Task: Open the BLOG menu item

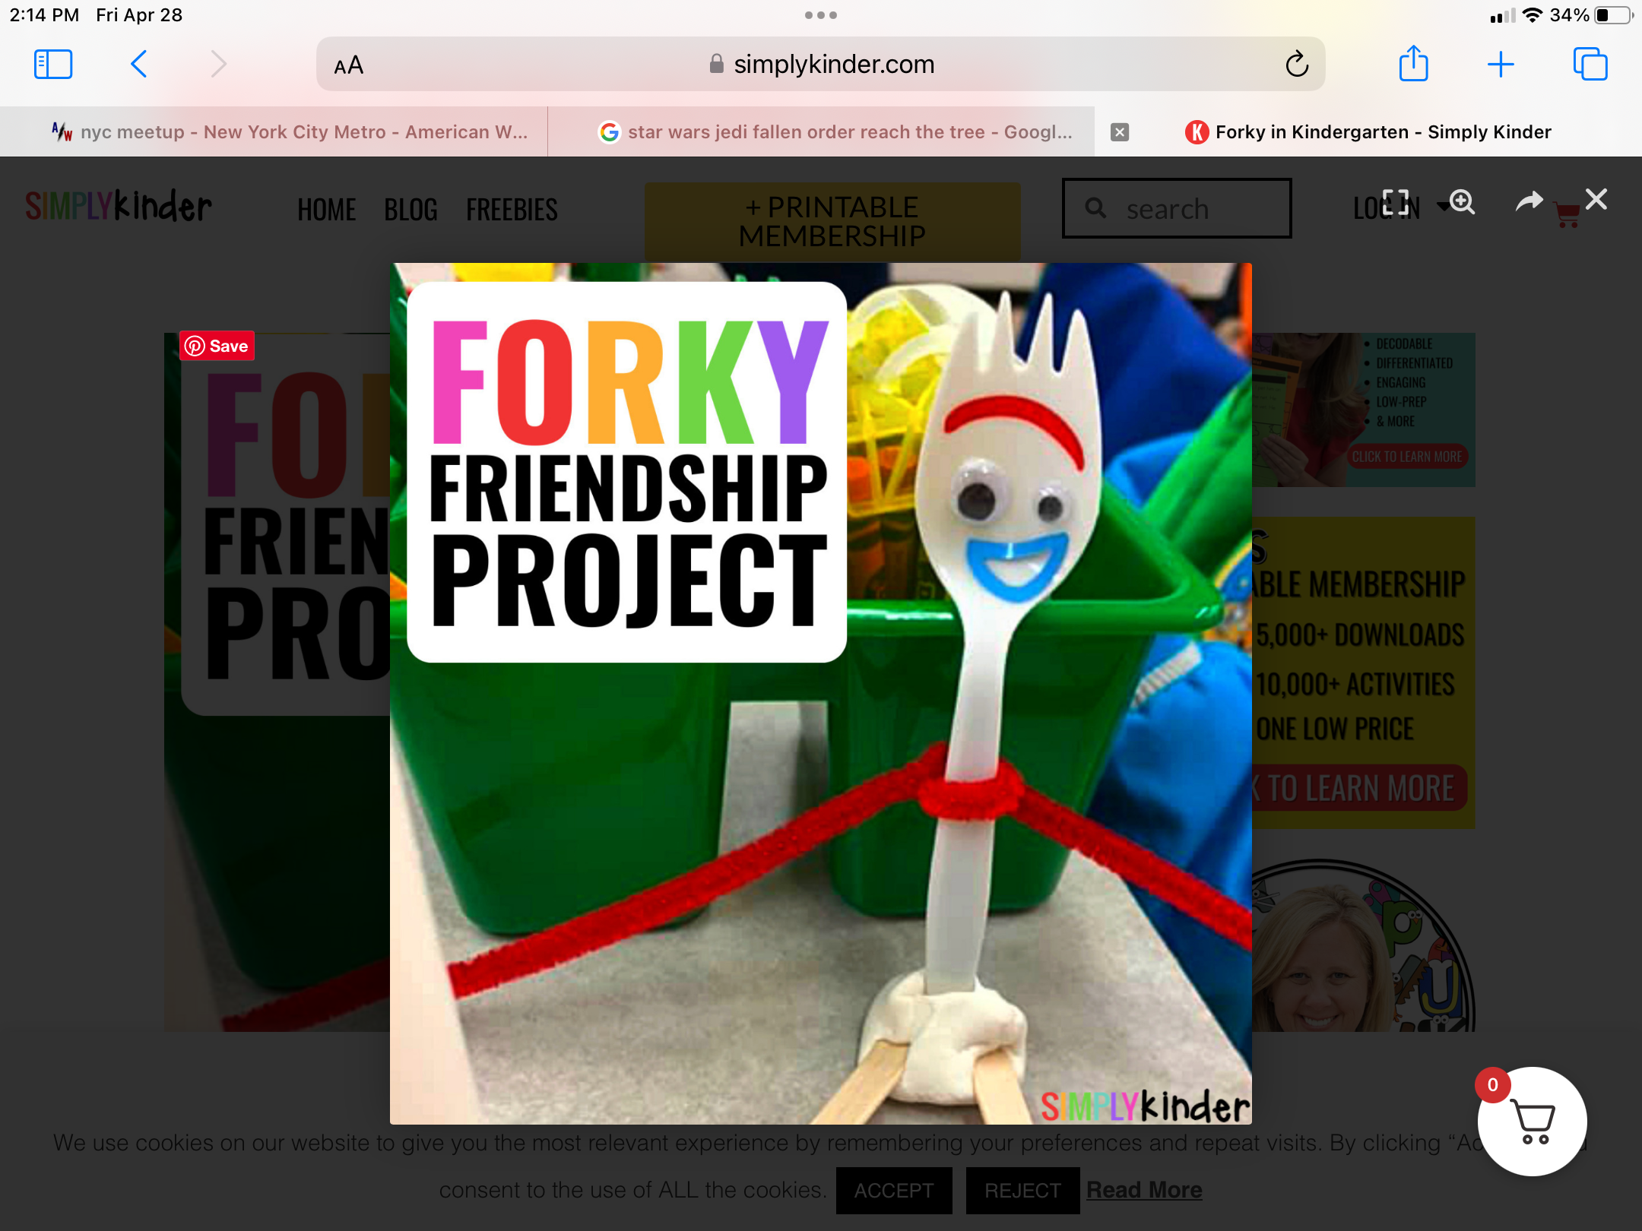Action: coord(410,210)
